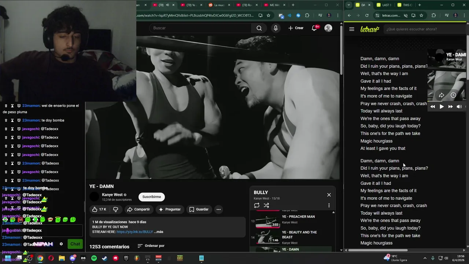Screen dimensions: 469x264
Task: Play the letras mini player
Action: coord(442,107)
